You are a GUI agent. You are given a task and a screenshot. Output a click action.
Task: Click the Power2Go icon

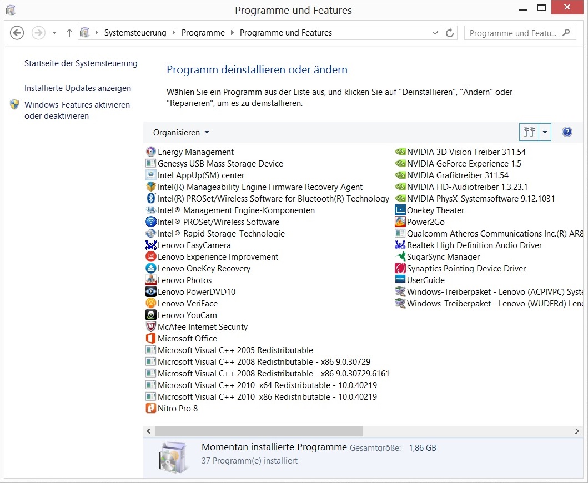(400, 222)
